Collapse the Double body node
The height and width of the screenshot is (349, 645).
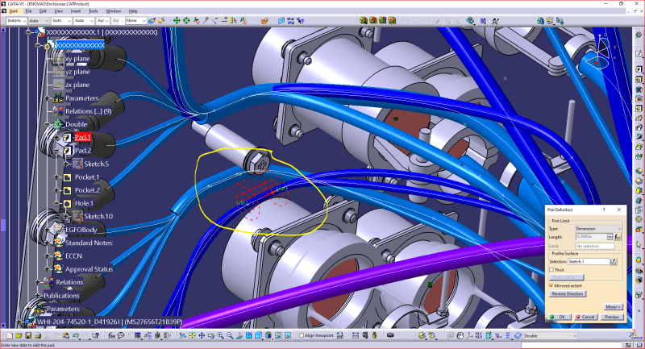pyautogui.click(x=48, y=124)
